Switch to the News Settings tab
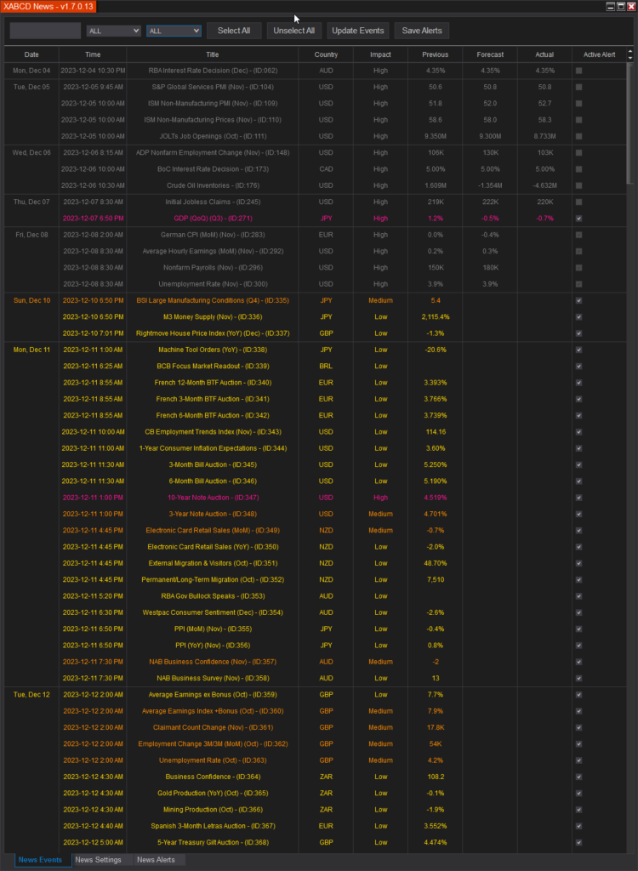The height and width of the screenshot is (871, 638). click(x=99, y=860)
